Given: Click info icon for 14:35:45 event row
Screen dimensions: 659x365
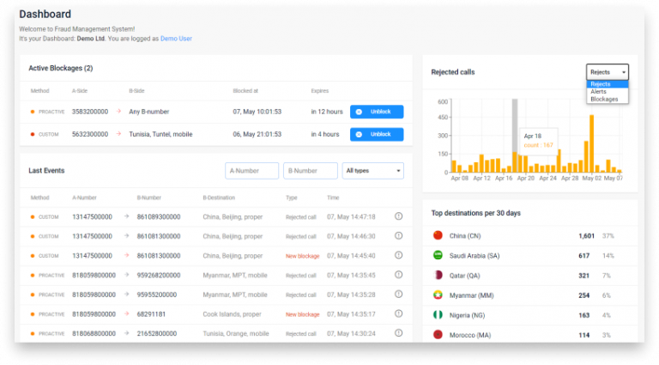Looking at the screenshot, I should (x=398, y=276).
